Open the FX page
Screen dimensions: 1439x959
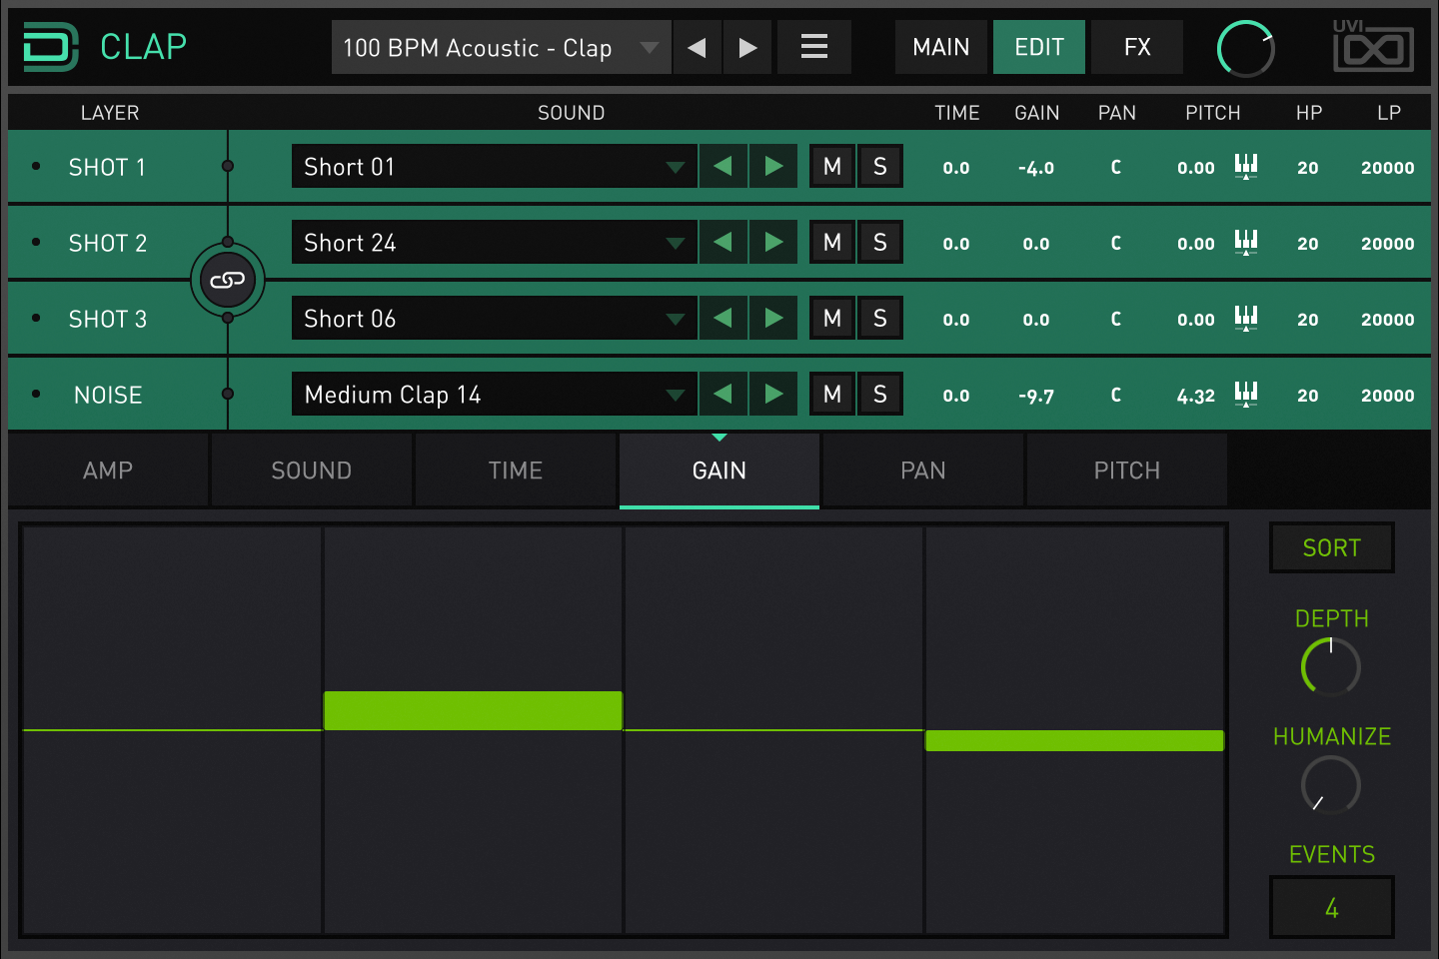coord(1137,47)
